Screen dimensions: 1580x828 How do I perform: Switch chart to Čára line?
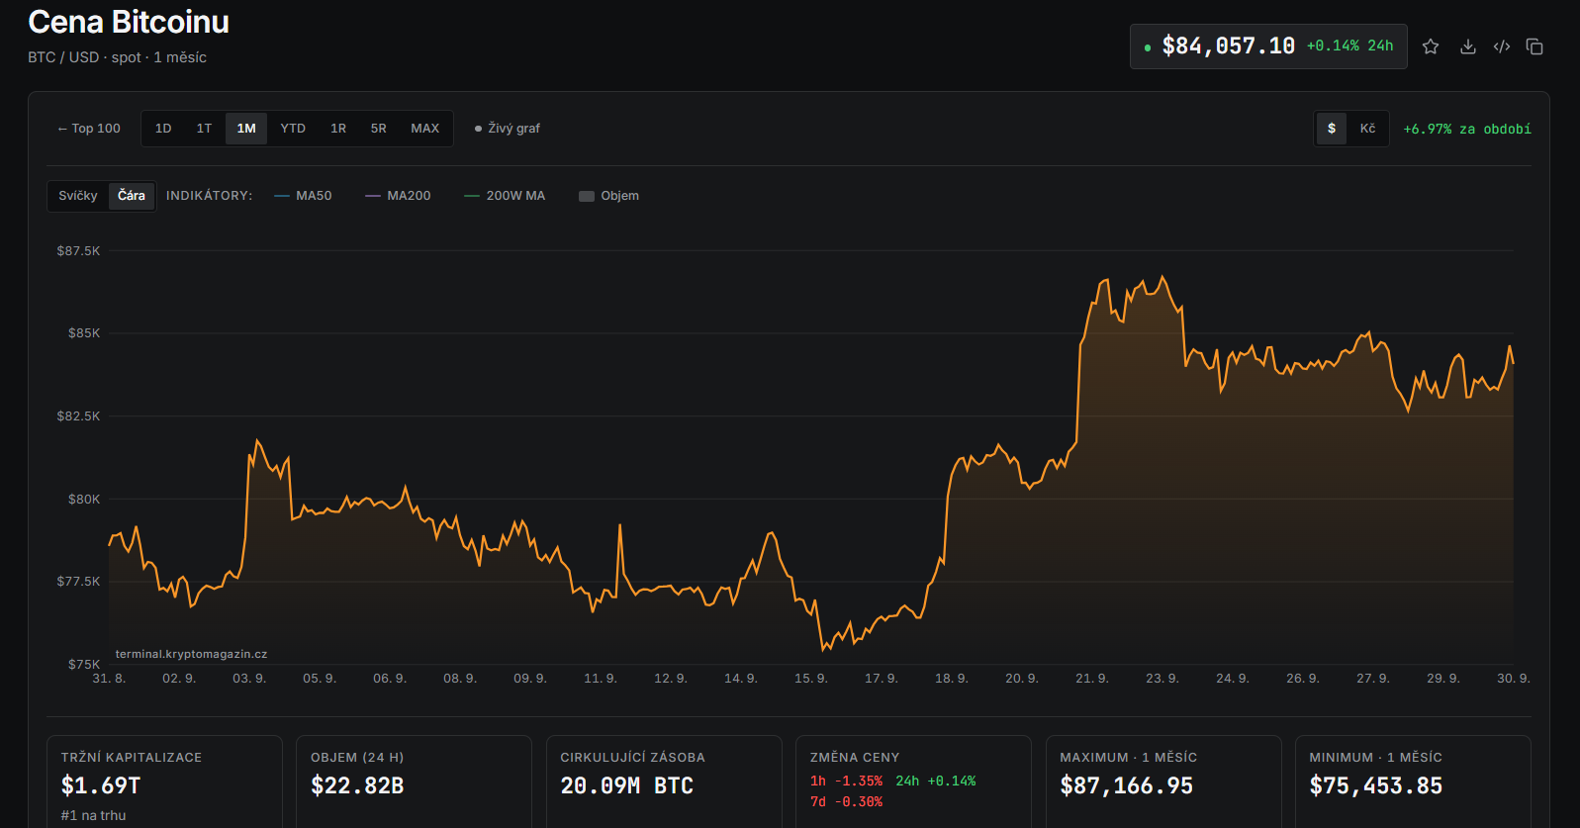(132, 196)
